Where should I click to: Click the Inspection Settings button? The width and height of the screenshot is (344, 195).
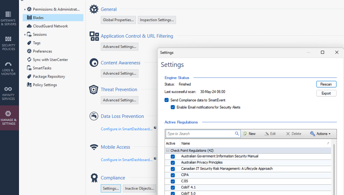tap(157, 20)
